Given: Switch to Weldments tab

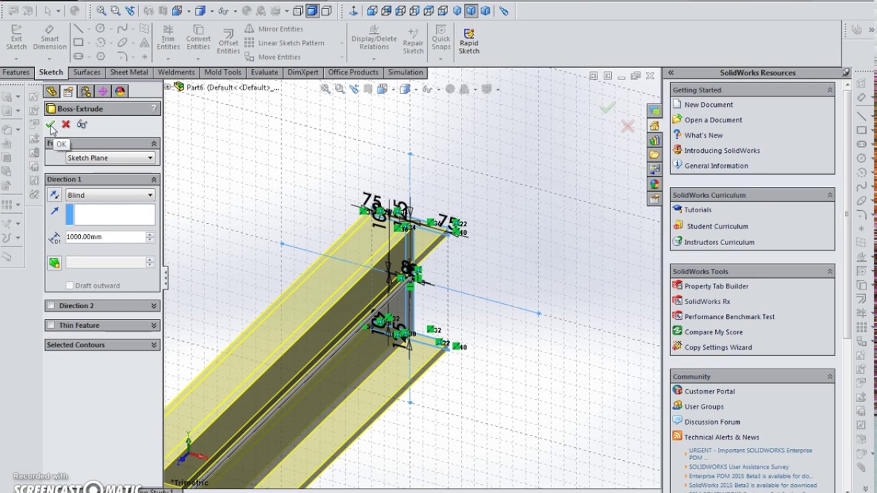Looking at the screenshot, I should pyautogui.click(x=176, y=73).
